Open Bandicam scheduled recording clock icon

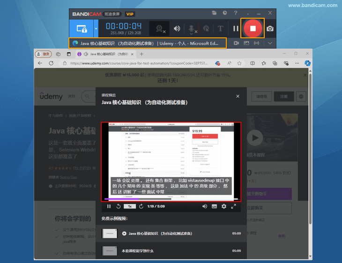[x=225, y=13]
